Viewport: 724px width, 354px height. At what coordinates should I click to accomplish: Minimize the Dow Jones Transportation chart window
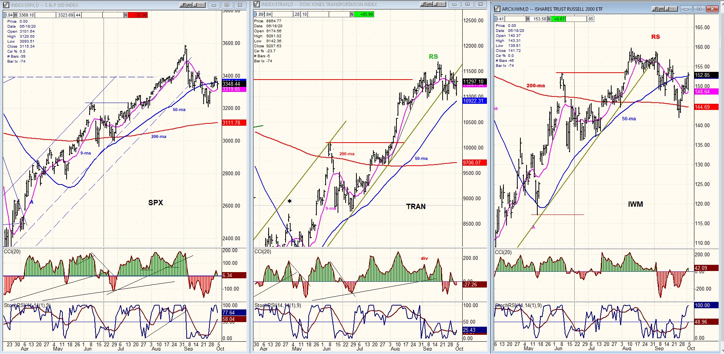point(454,4)
